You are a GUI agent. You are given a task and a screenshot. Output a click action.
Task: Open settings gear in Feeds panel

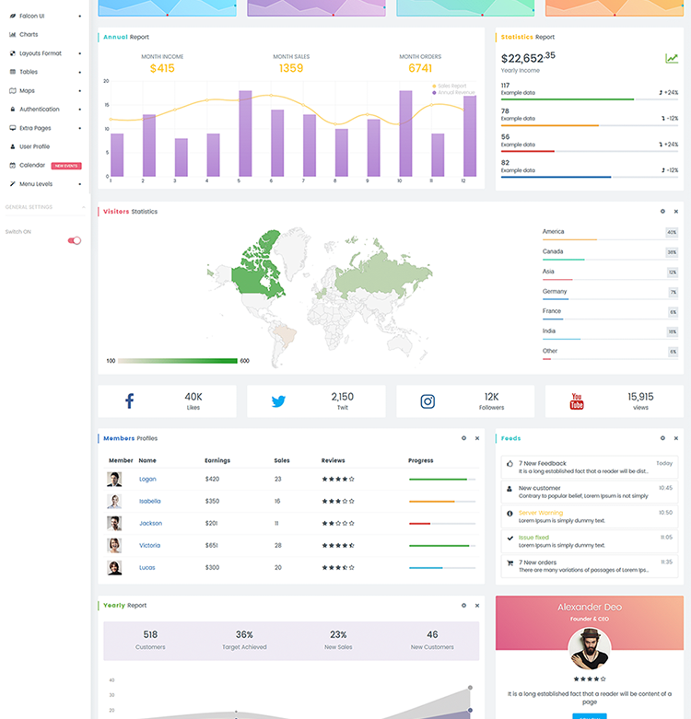point(662,438)
